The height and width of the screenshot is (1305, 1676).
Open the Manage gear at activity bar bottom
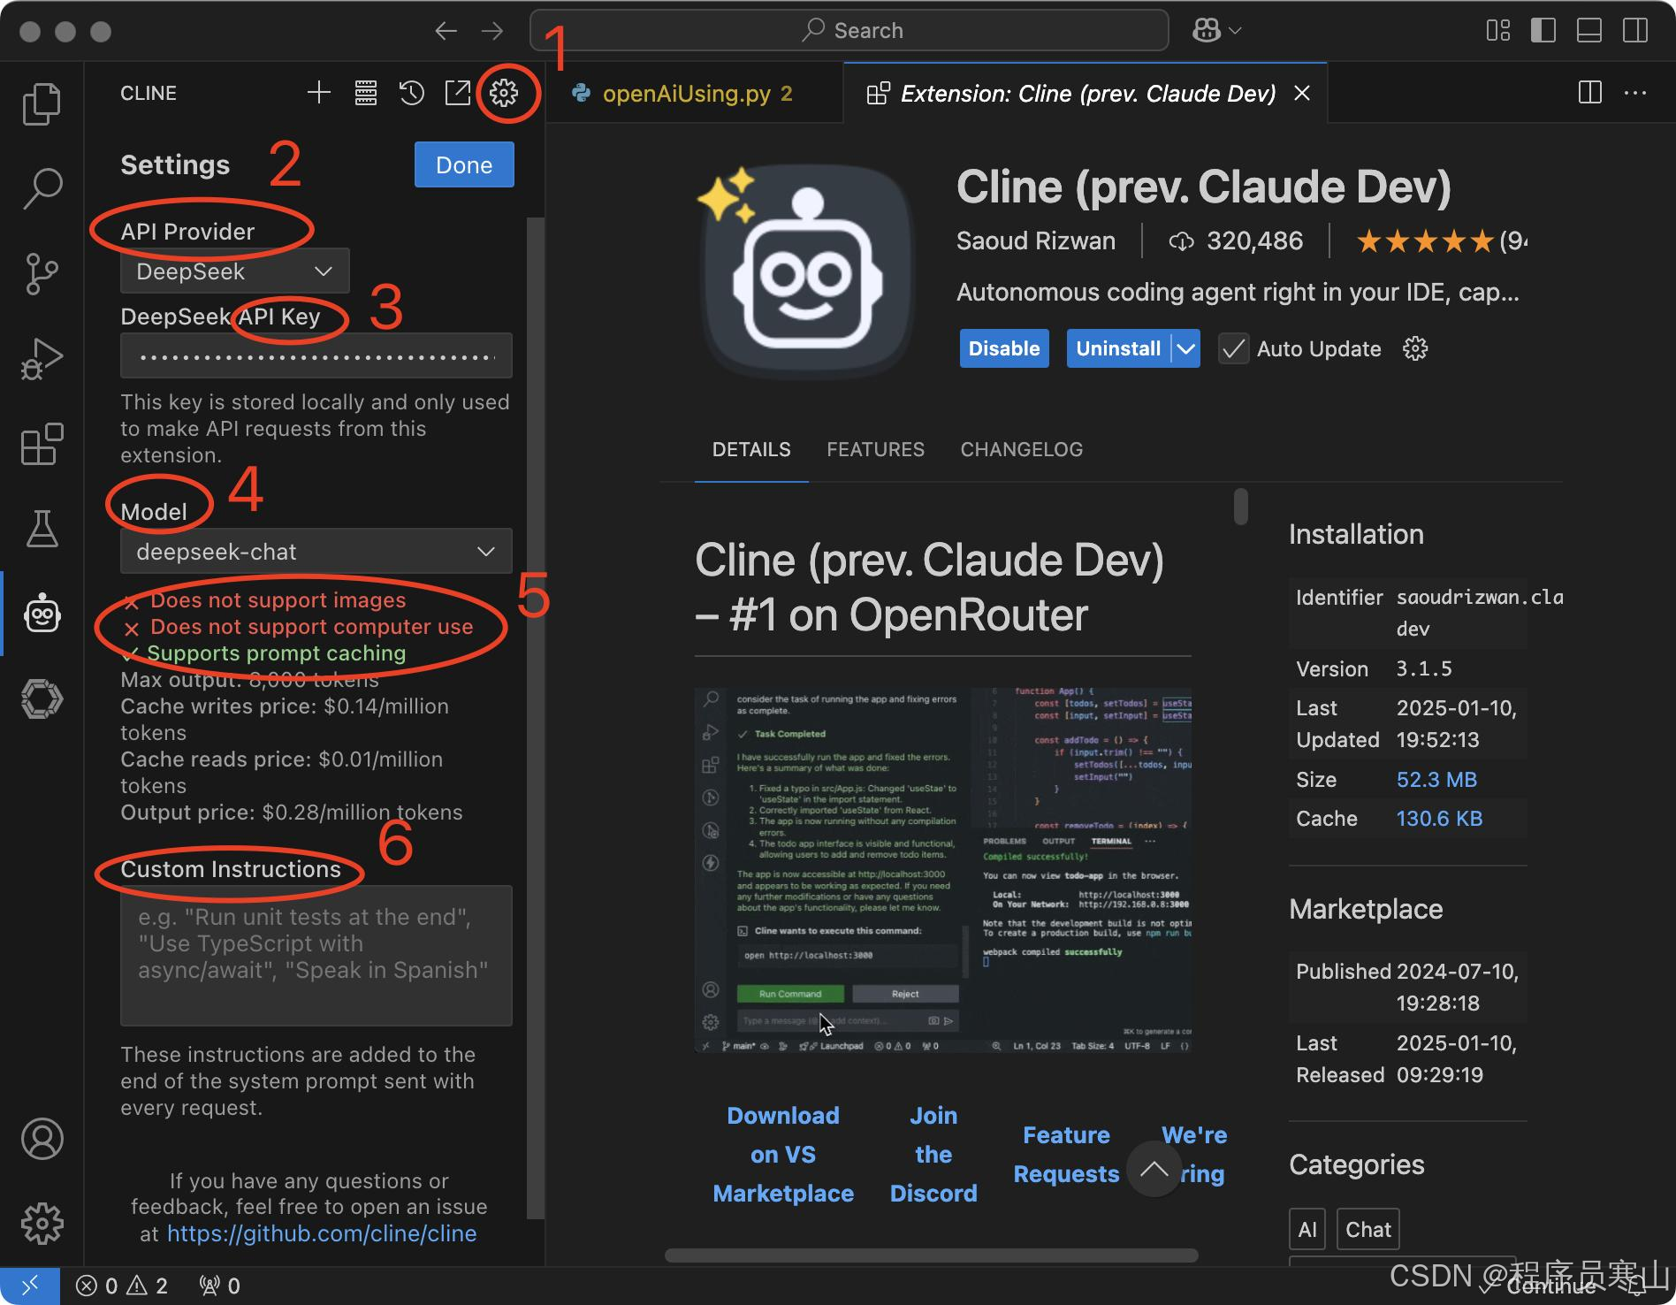42,1224
